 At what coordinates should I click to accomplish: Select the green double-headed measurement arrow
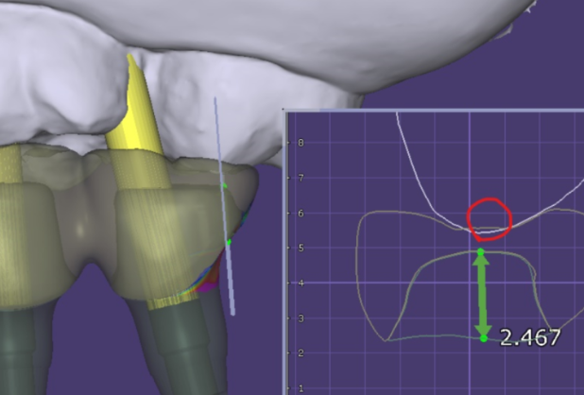pyautogui.click(x=482, y=295)
